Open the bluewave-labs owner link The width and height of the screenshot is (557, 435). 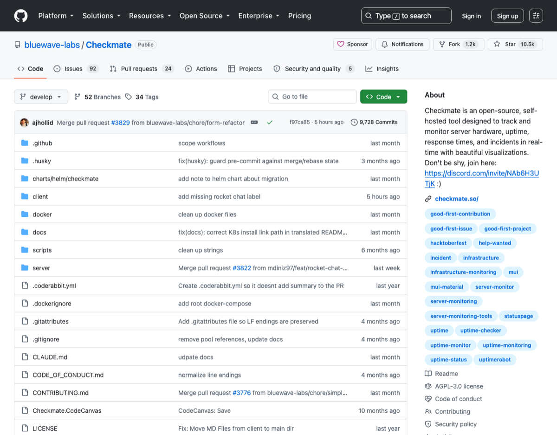[x=52, y=45]
